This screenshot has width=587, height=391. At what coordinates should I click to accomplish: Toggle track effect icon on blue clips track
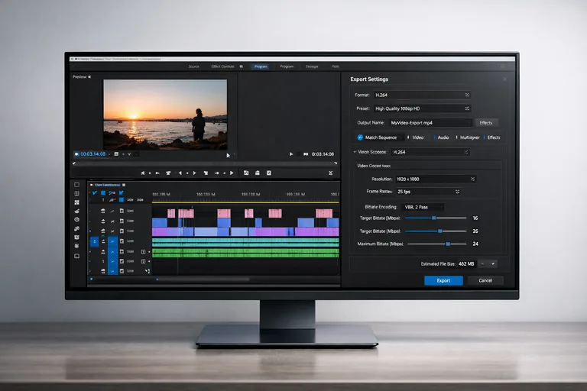[x=112, y=221]
